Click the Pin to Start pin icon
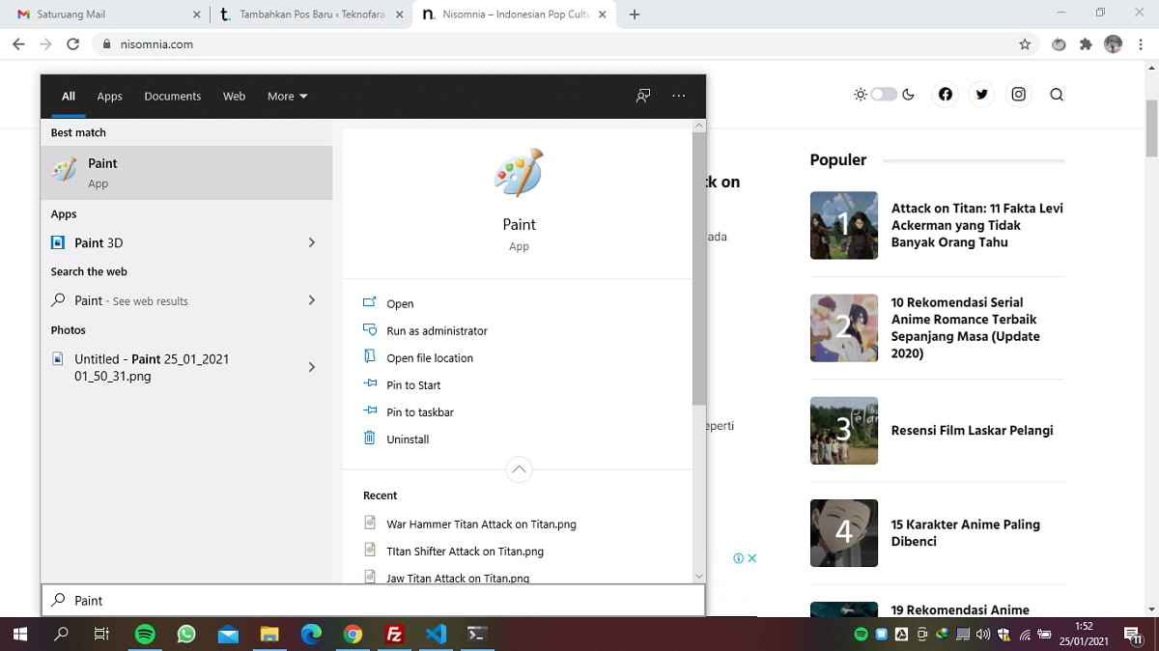 [x=369, y=384]
